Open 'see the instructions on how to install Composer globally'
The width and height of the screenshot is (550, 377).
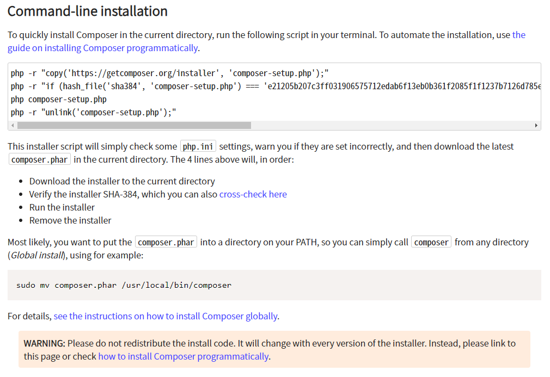pyautogui.click(x=166, y=317)
